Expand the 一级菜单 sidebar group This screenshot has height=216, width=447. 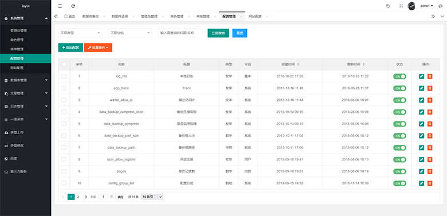pos(26,119)
